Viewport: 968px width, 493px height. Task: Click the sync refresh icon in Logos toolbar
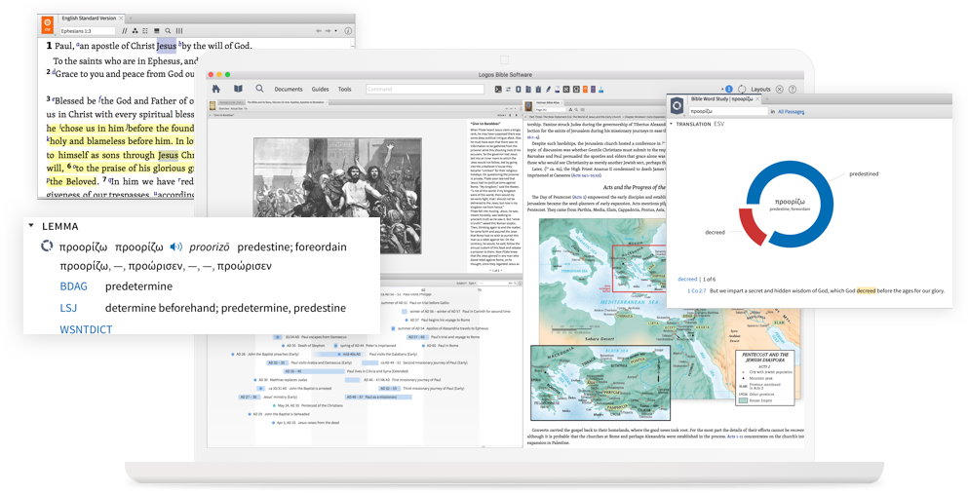(742, 90)
